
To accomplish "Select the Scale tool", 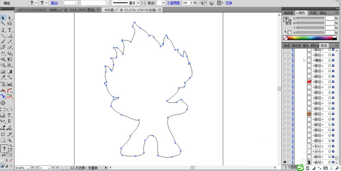I will (10, 53).
